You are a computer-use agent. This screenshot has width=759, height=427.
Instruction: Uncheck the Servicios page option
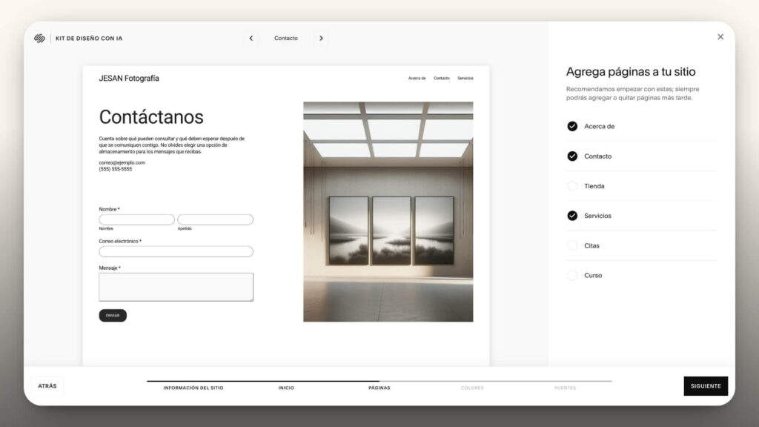572,216
